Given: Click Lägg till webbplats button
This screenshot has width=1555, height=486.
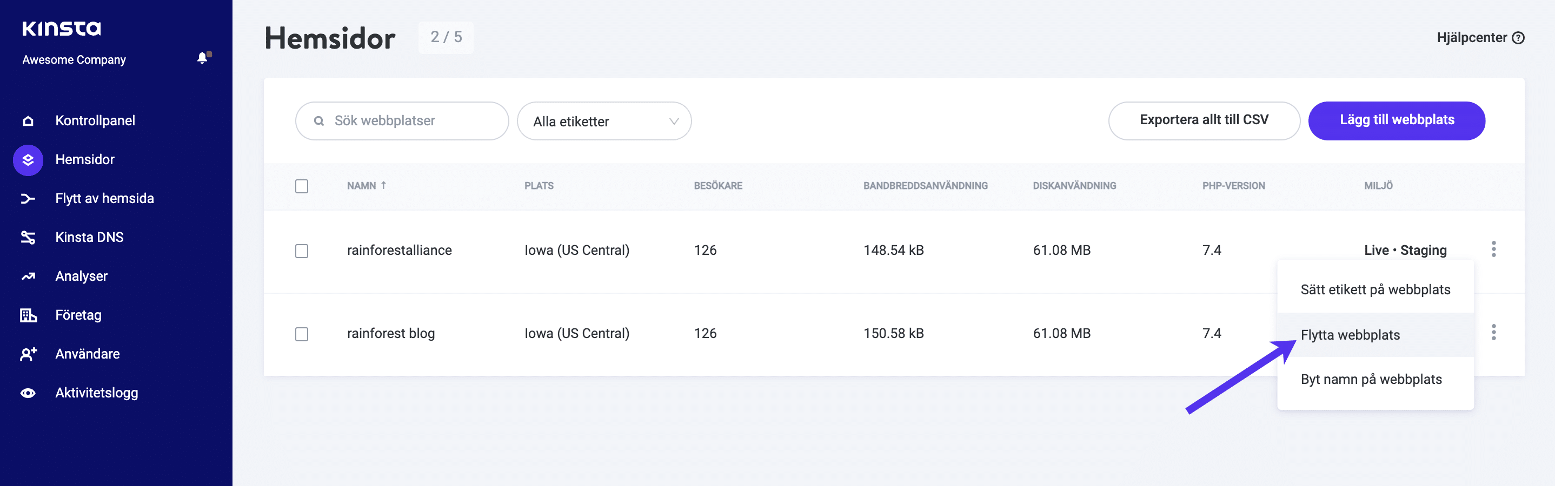Looking at the screenshot, I should click(1396, 120).
